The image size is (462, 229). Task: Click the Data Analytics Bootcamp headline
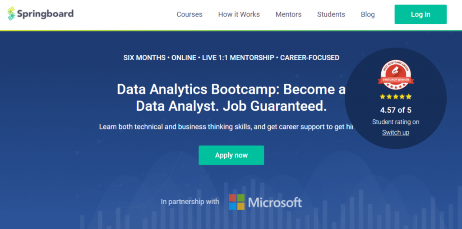coord(231,98)
